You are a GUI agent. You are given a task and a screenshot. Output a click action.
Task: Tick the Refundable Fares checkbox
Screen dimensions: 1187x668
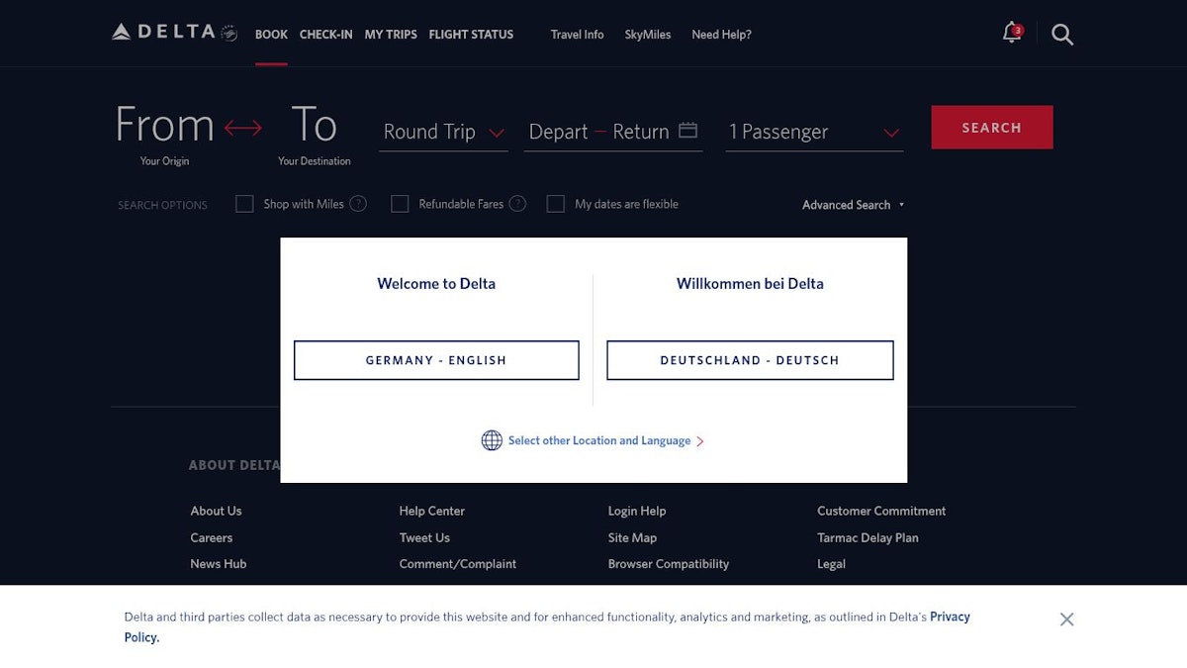400,204
